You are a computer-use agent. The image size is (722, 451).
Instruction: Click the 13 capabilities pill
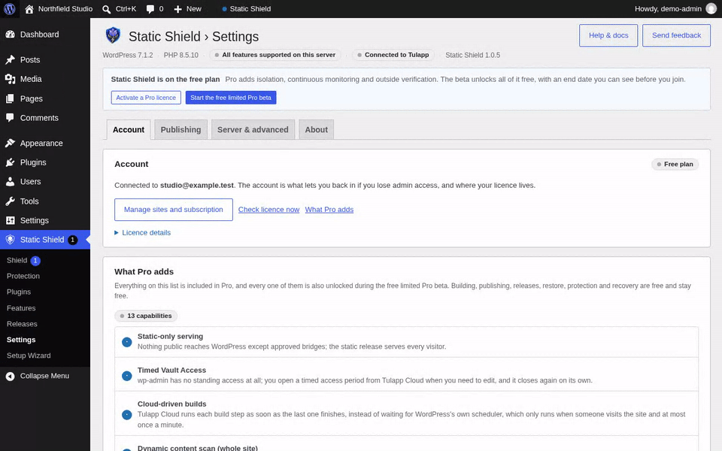point(146,316)
